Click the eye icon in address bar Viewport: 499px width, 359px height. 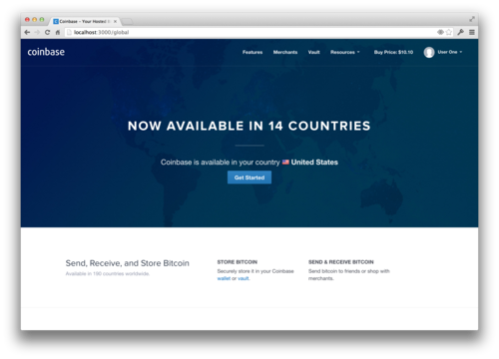(x=440, y=32)
